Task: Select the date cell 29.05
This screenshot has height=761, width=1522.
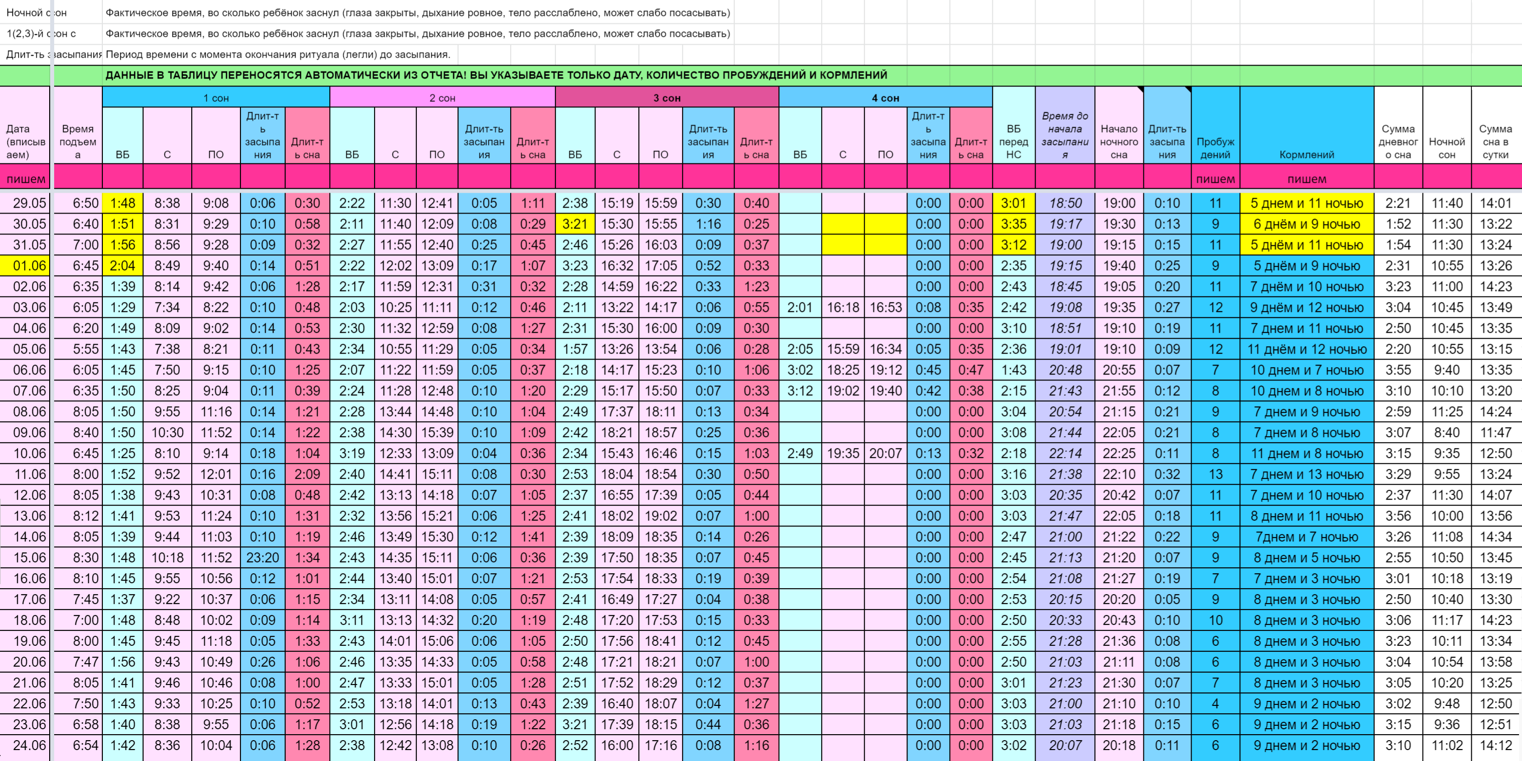Action: coord(25,203)
